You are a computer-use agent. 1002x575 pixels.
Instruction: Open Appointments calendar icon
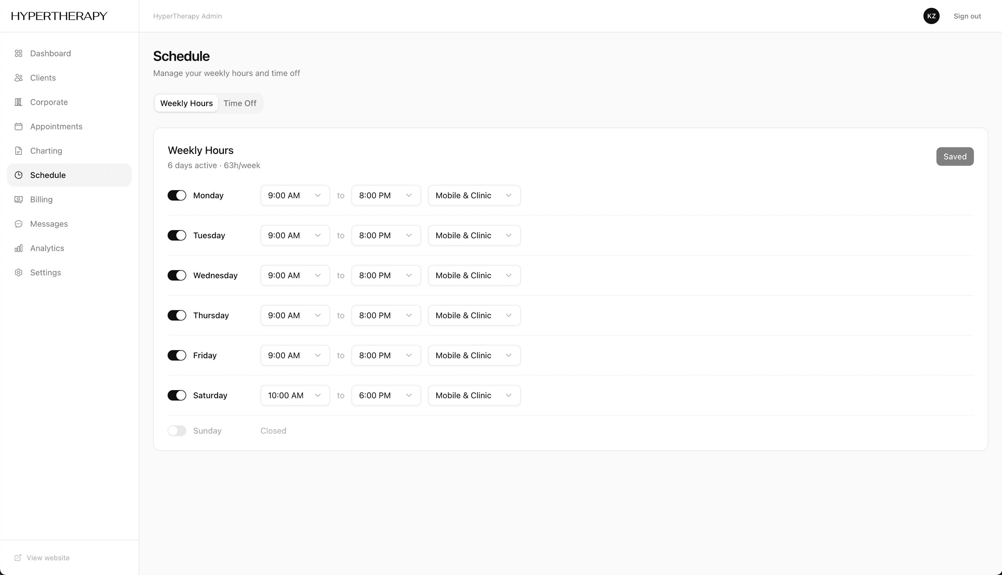[19, 126]
